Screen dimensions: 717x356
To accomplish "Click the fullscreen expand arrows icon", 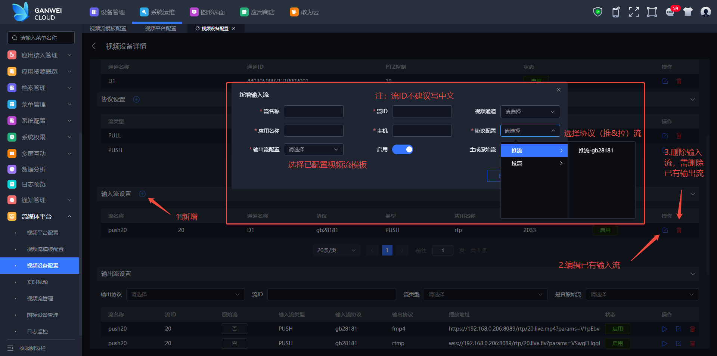I will (634, 12).
